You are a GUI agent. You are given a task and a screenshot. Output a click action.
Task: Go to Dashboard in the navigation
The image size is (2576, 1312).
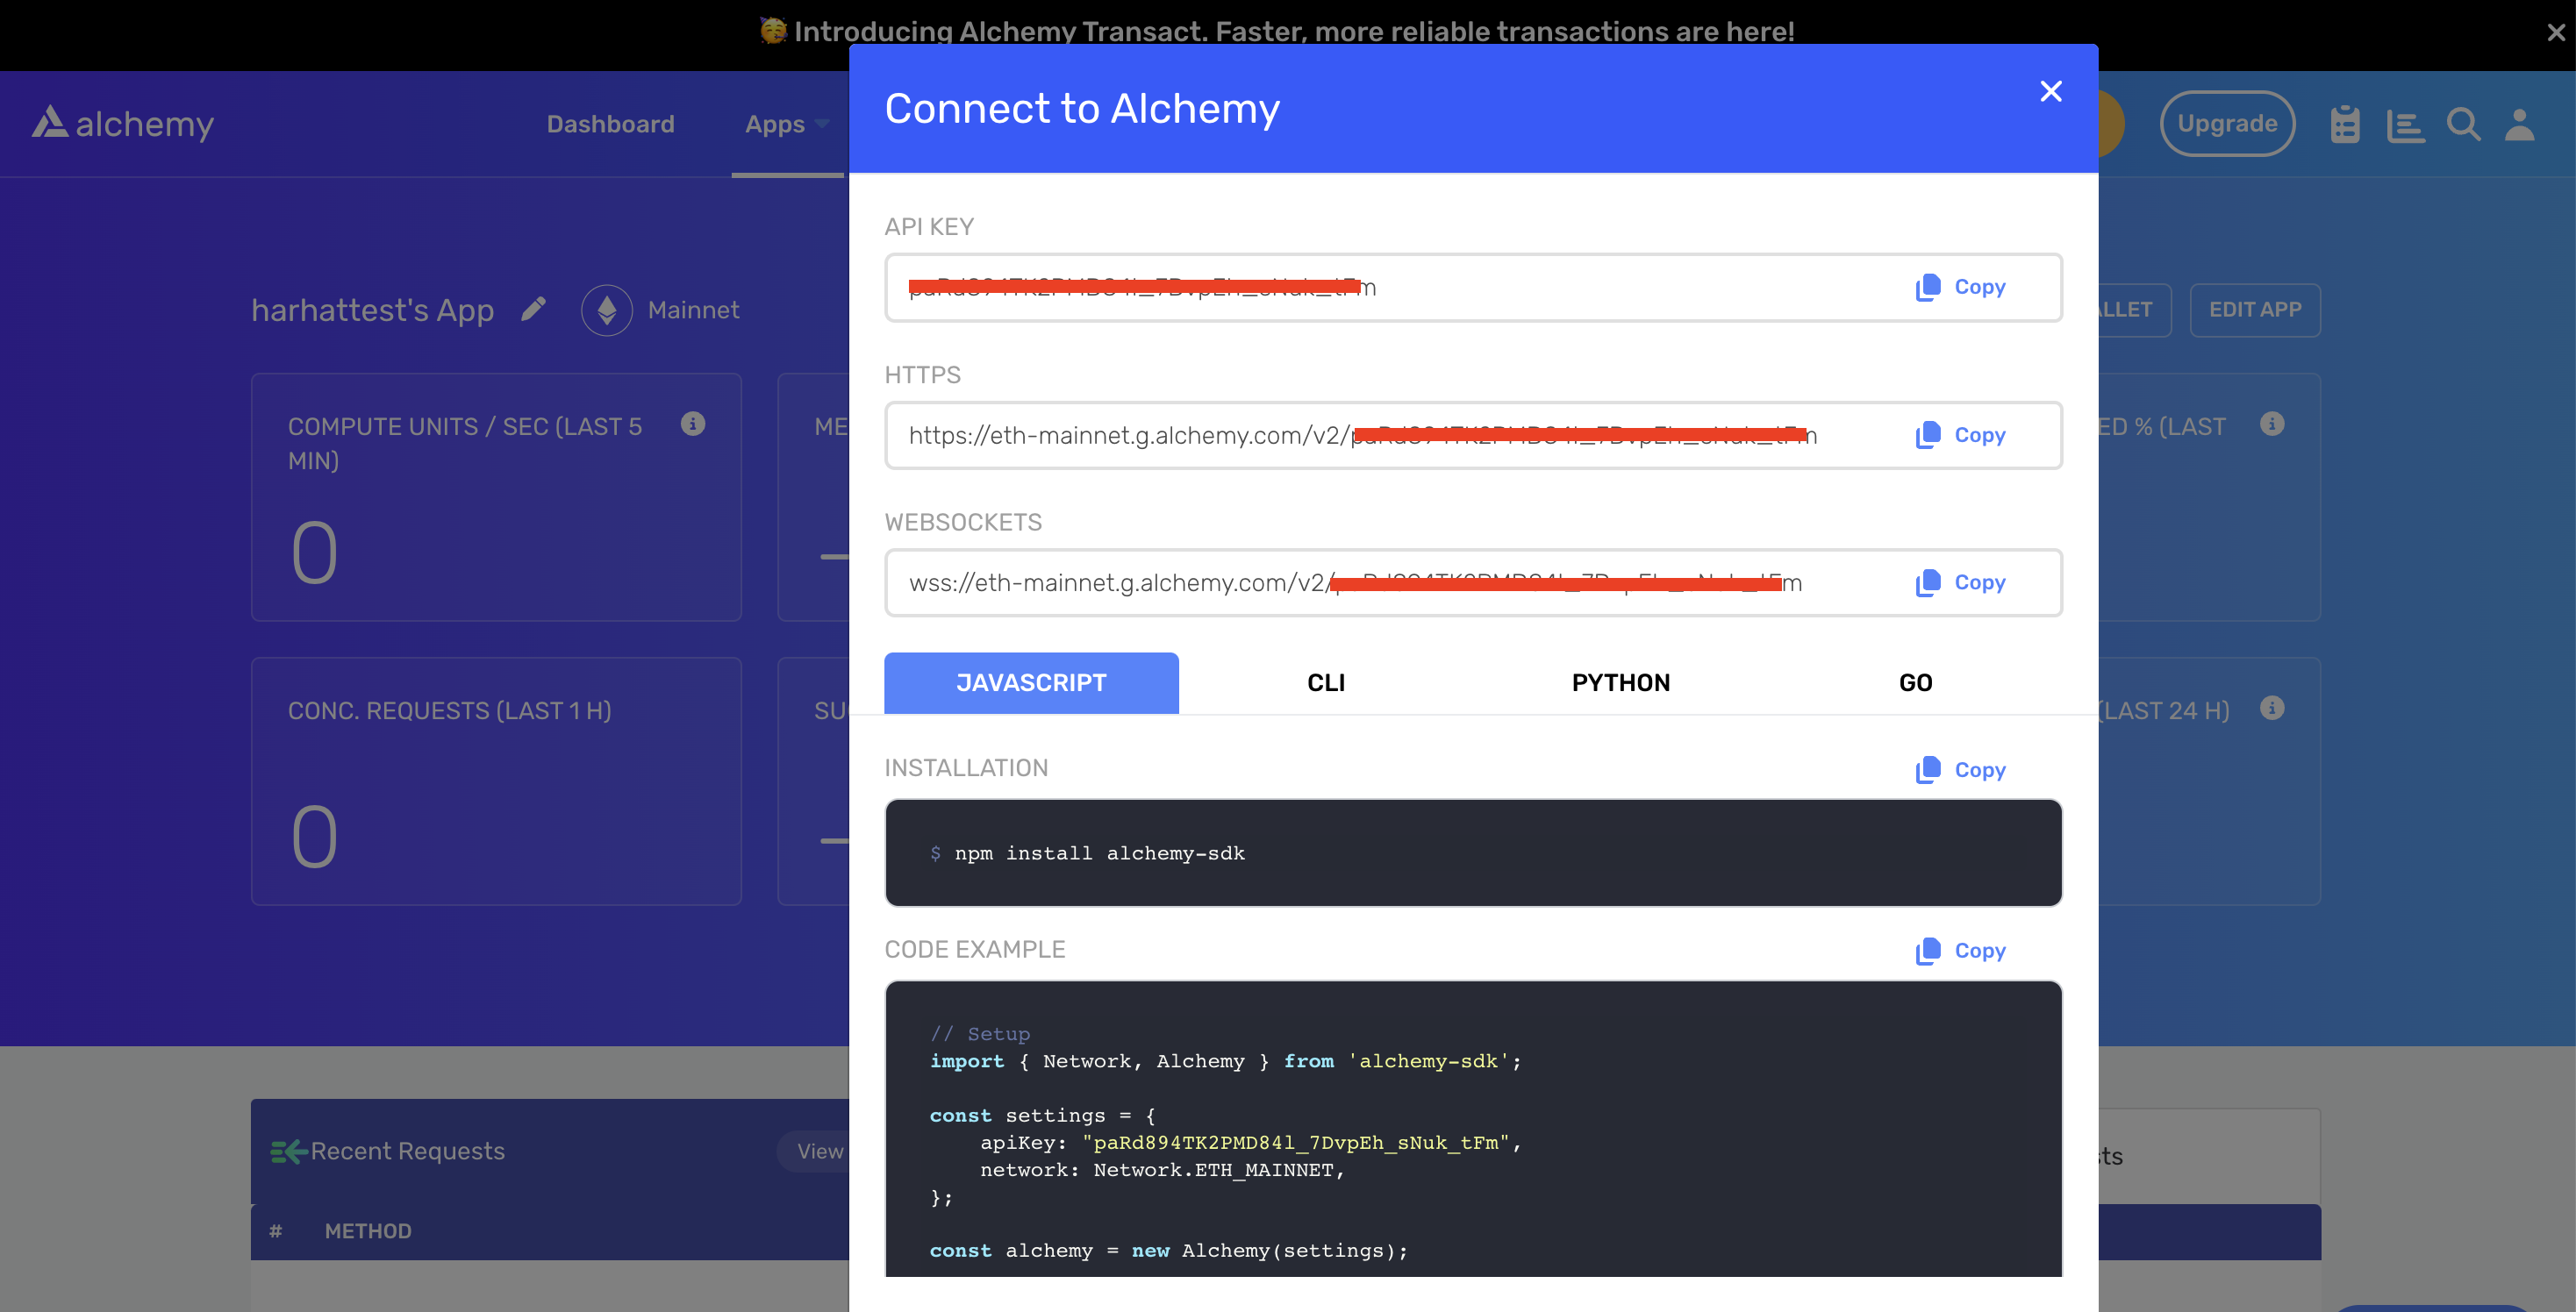[x=610, y=124]
